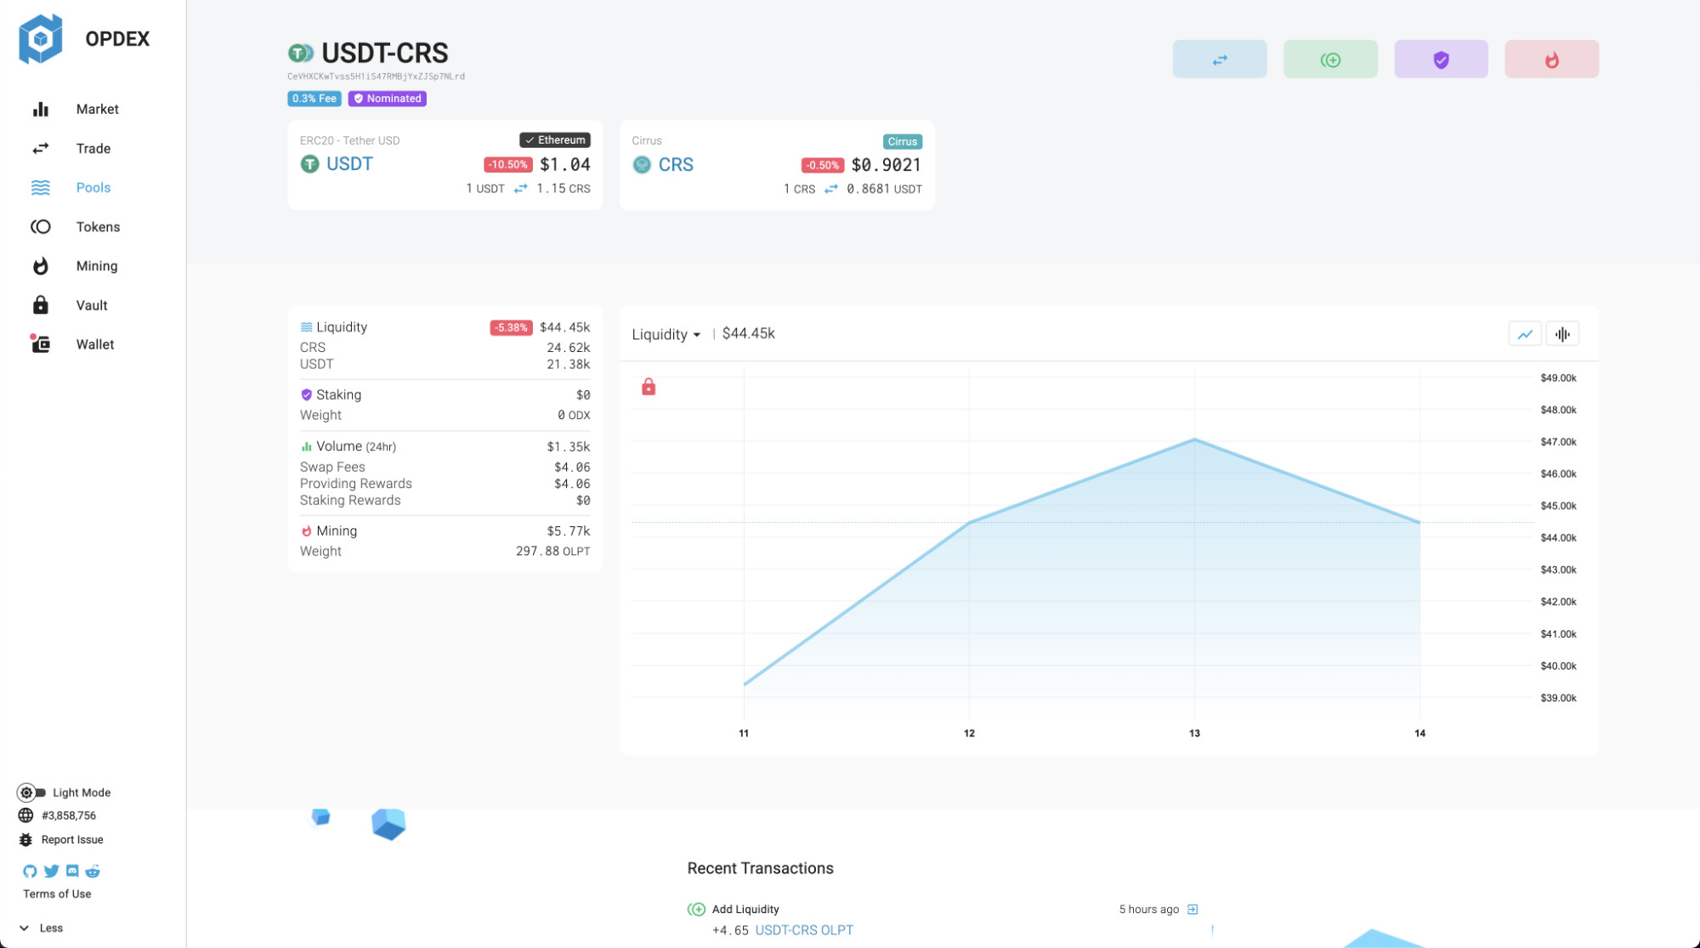Switch to line chart view
Screen dimensions: 1700x948
[x=1525, y=334]
